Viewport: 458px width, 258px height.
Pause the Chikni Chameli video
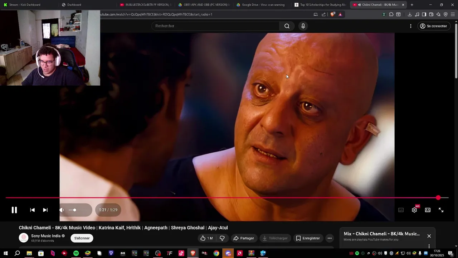click(14, 210)
